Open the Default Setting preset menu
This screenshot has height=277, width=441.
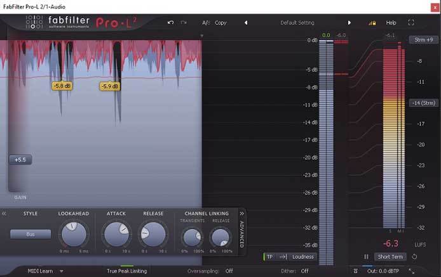(297, 23)
